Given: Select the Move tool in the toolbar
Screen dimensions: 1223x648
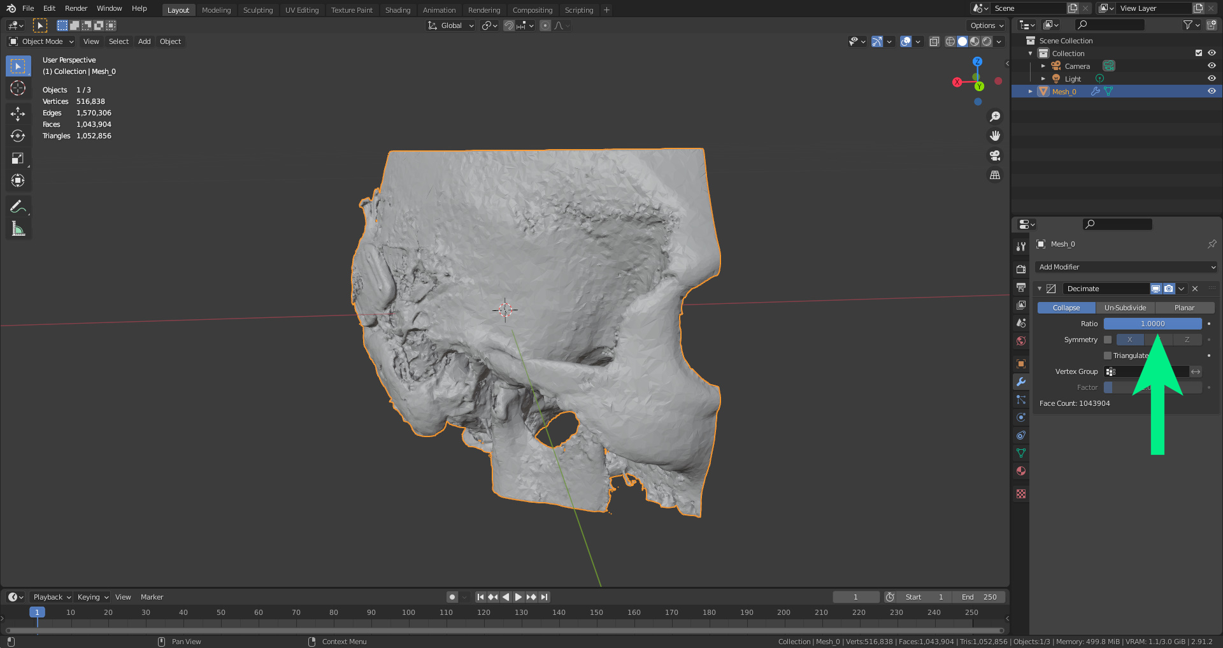Looking at the screenshot, I should click(x=18, y=113).
